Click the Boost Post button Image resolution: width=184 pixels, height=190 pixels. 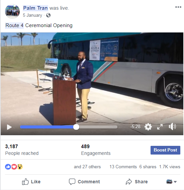[x=165, y=150]
